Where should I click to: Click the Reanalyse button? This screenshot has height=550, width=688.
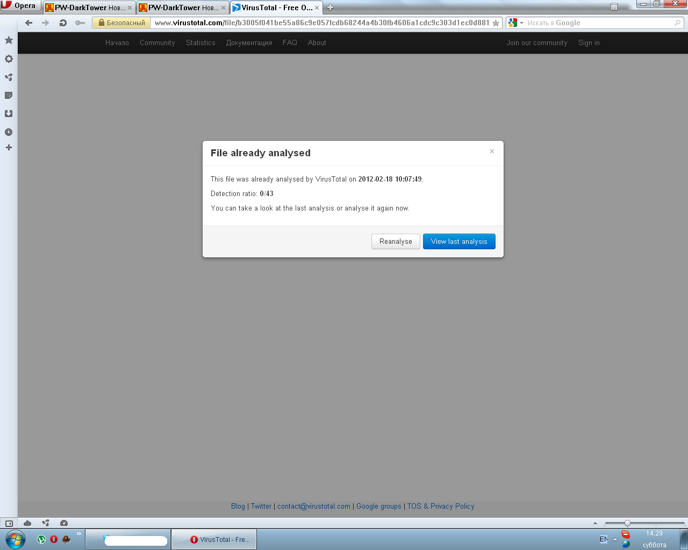click(396, 241)
